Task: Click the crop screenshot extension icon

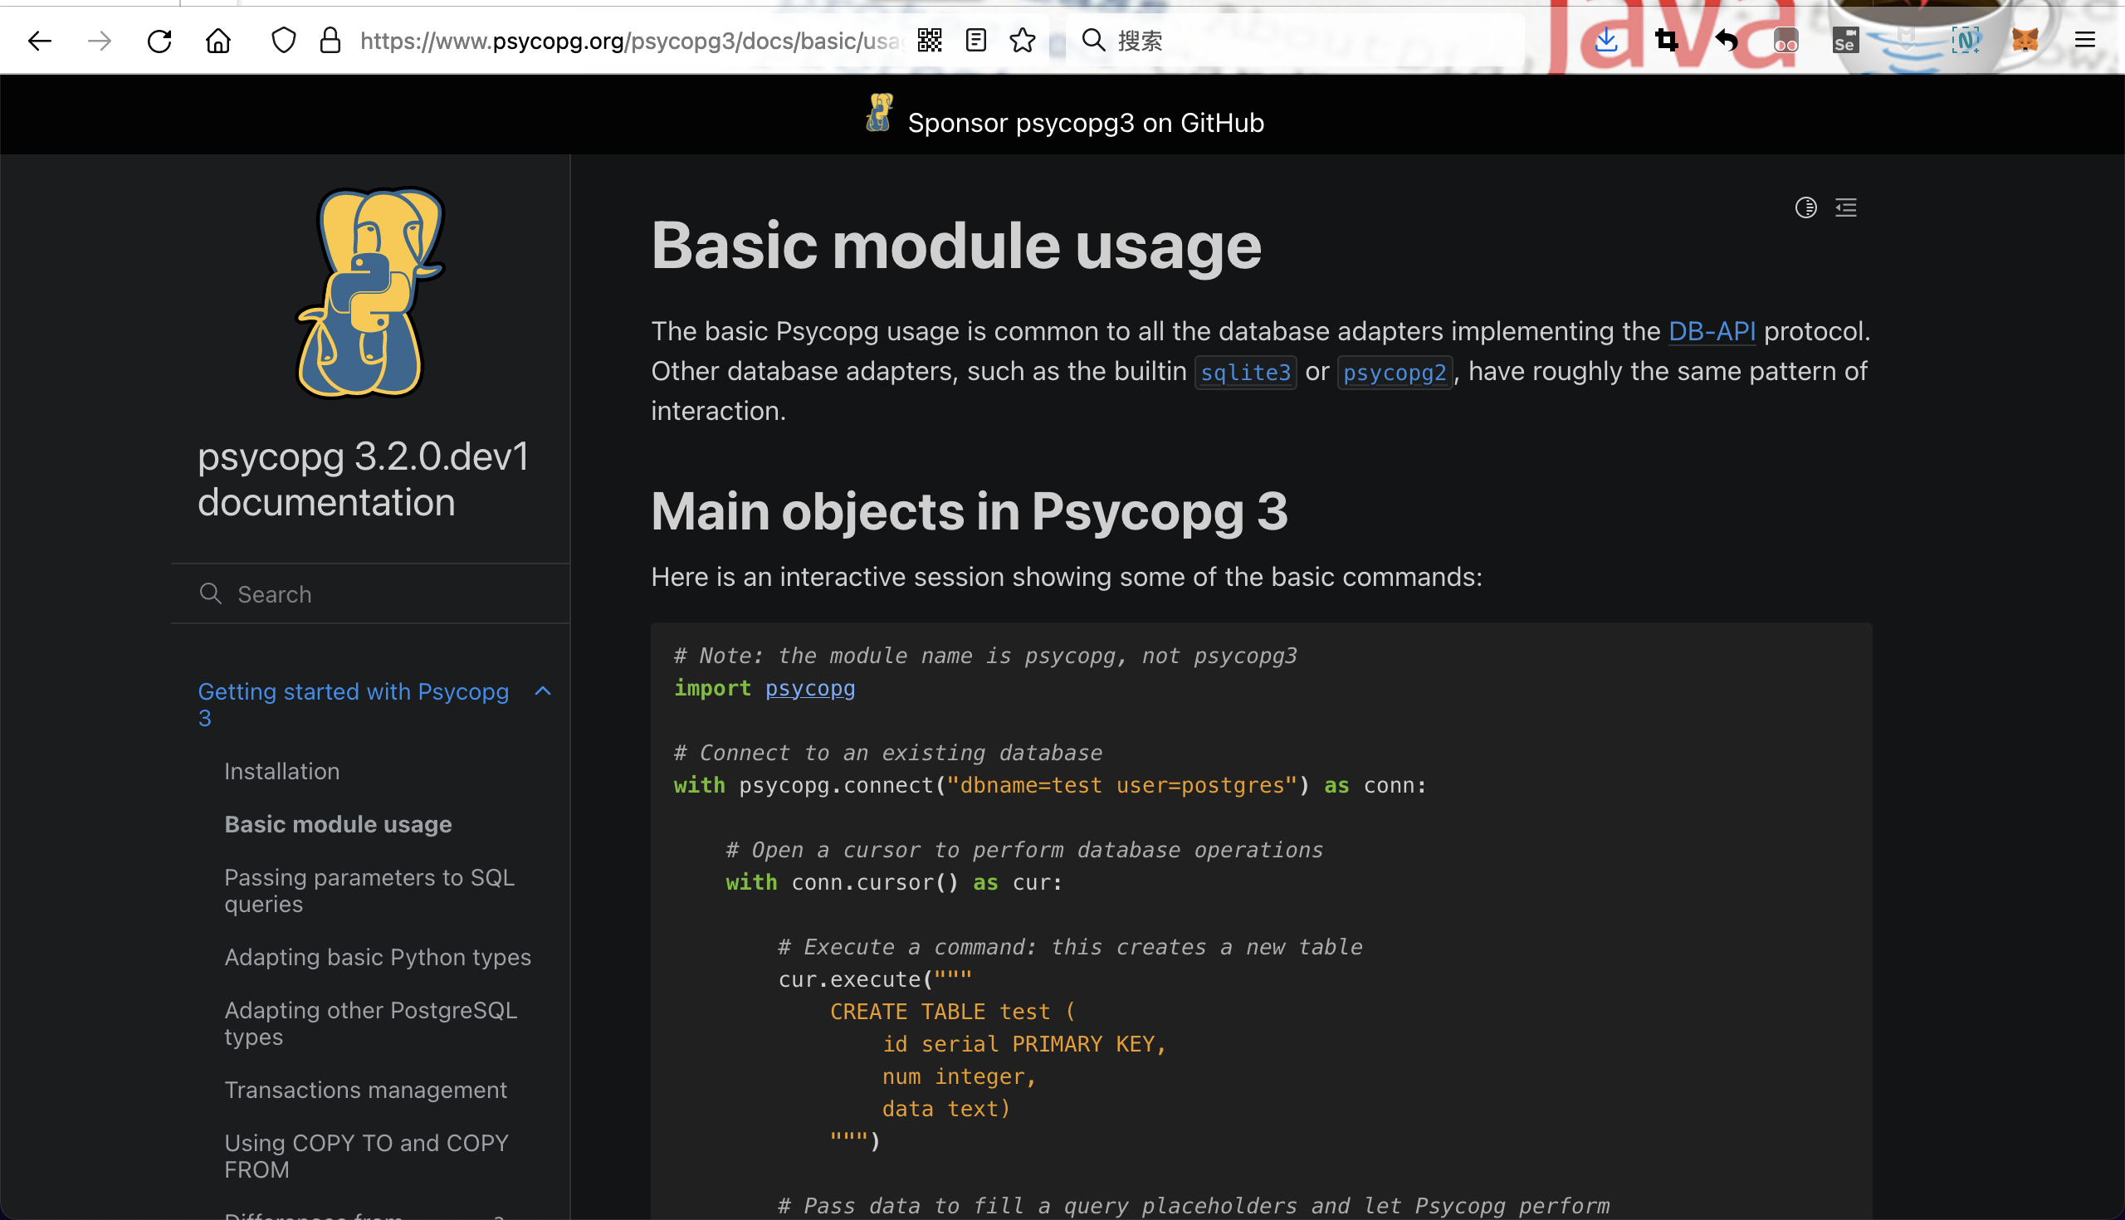Action: [1667, 40]
